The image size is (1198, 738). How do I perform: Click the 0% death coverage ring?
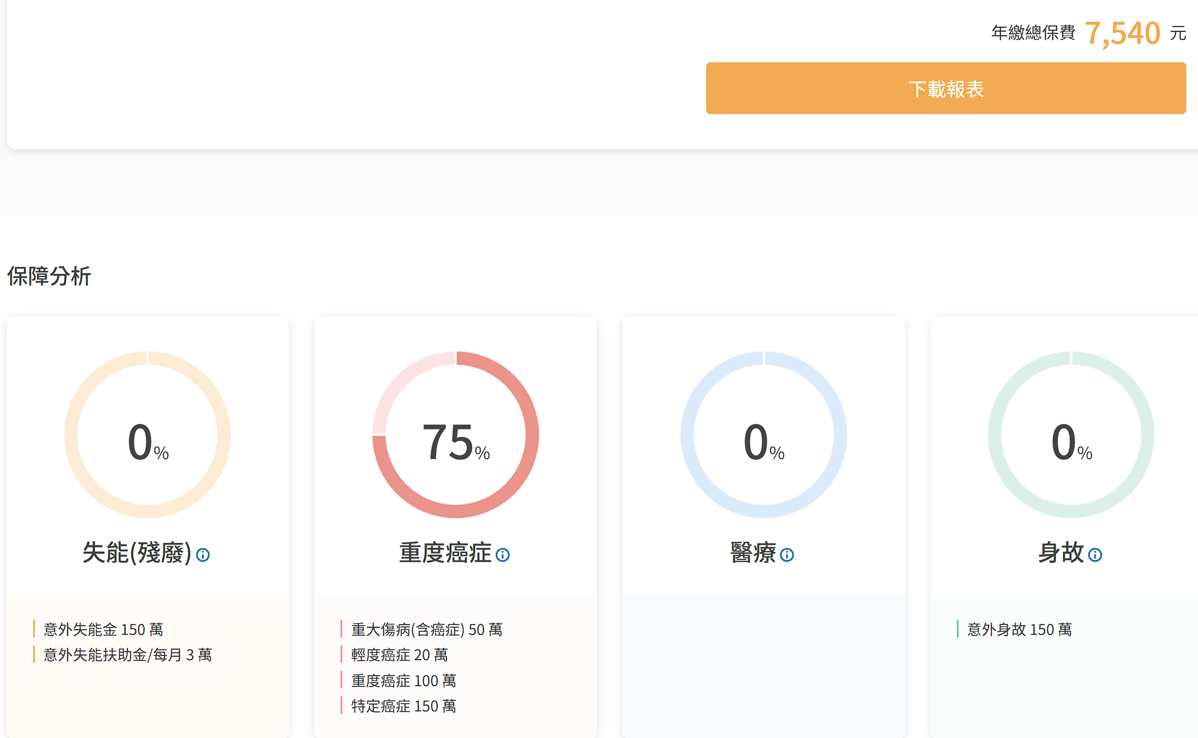1072,434
